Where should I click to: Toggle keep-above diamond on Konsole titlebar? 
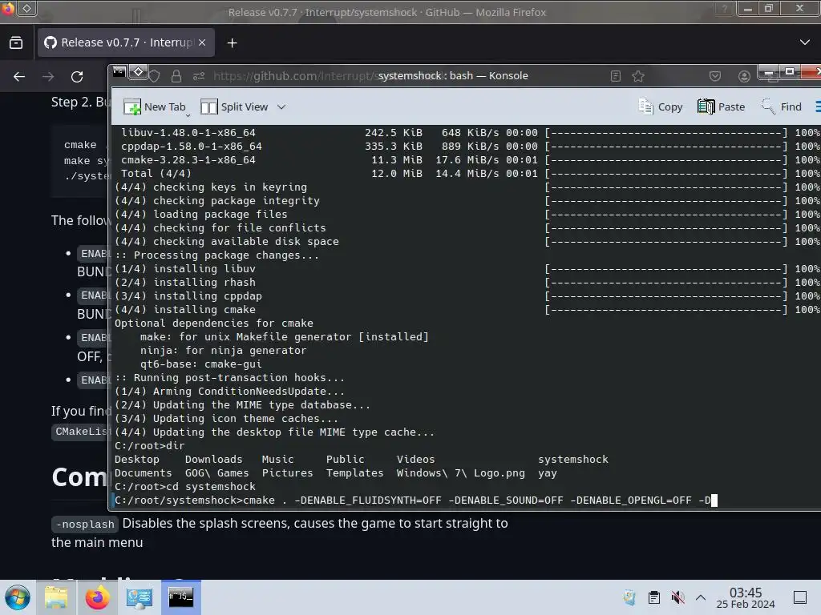138,71
